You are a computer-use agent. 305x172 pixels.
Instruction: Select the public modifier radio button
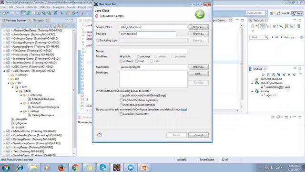coord(121,56)
